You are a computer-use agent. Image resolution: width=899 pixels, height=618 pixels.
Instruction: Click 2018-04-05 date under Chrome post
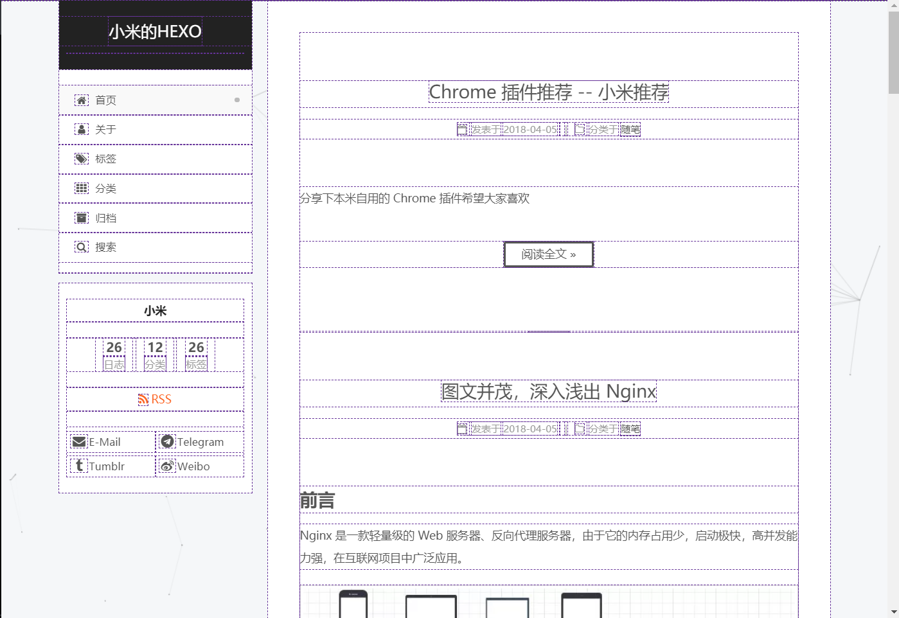coord(530,129)
